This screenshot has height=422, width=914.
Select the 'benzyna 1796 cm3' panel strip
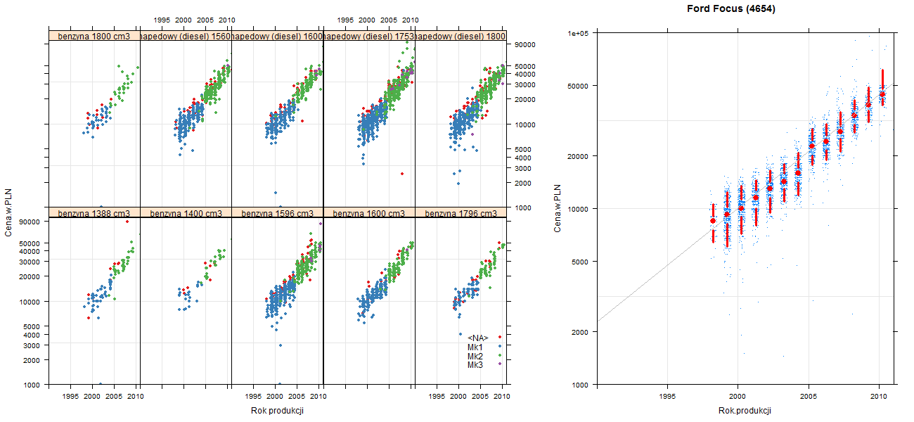click(461, 213)
